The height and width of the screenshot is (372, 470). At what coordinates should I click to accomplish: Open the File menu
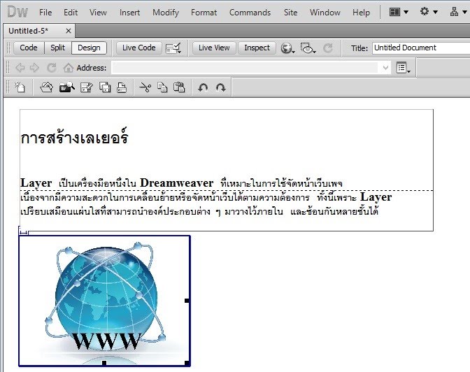45,13
